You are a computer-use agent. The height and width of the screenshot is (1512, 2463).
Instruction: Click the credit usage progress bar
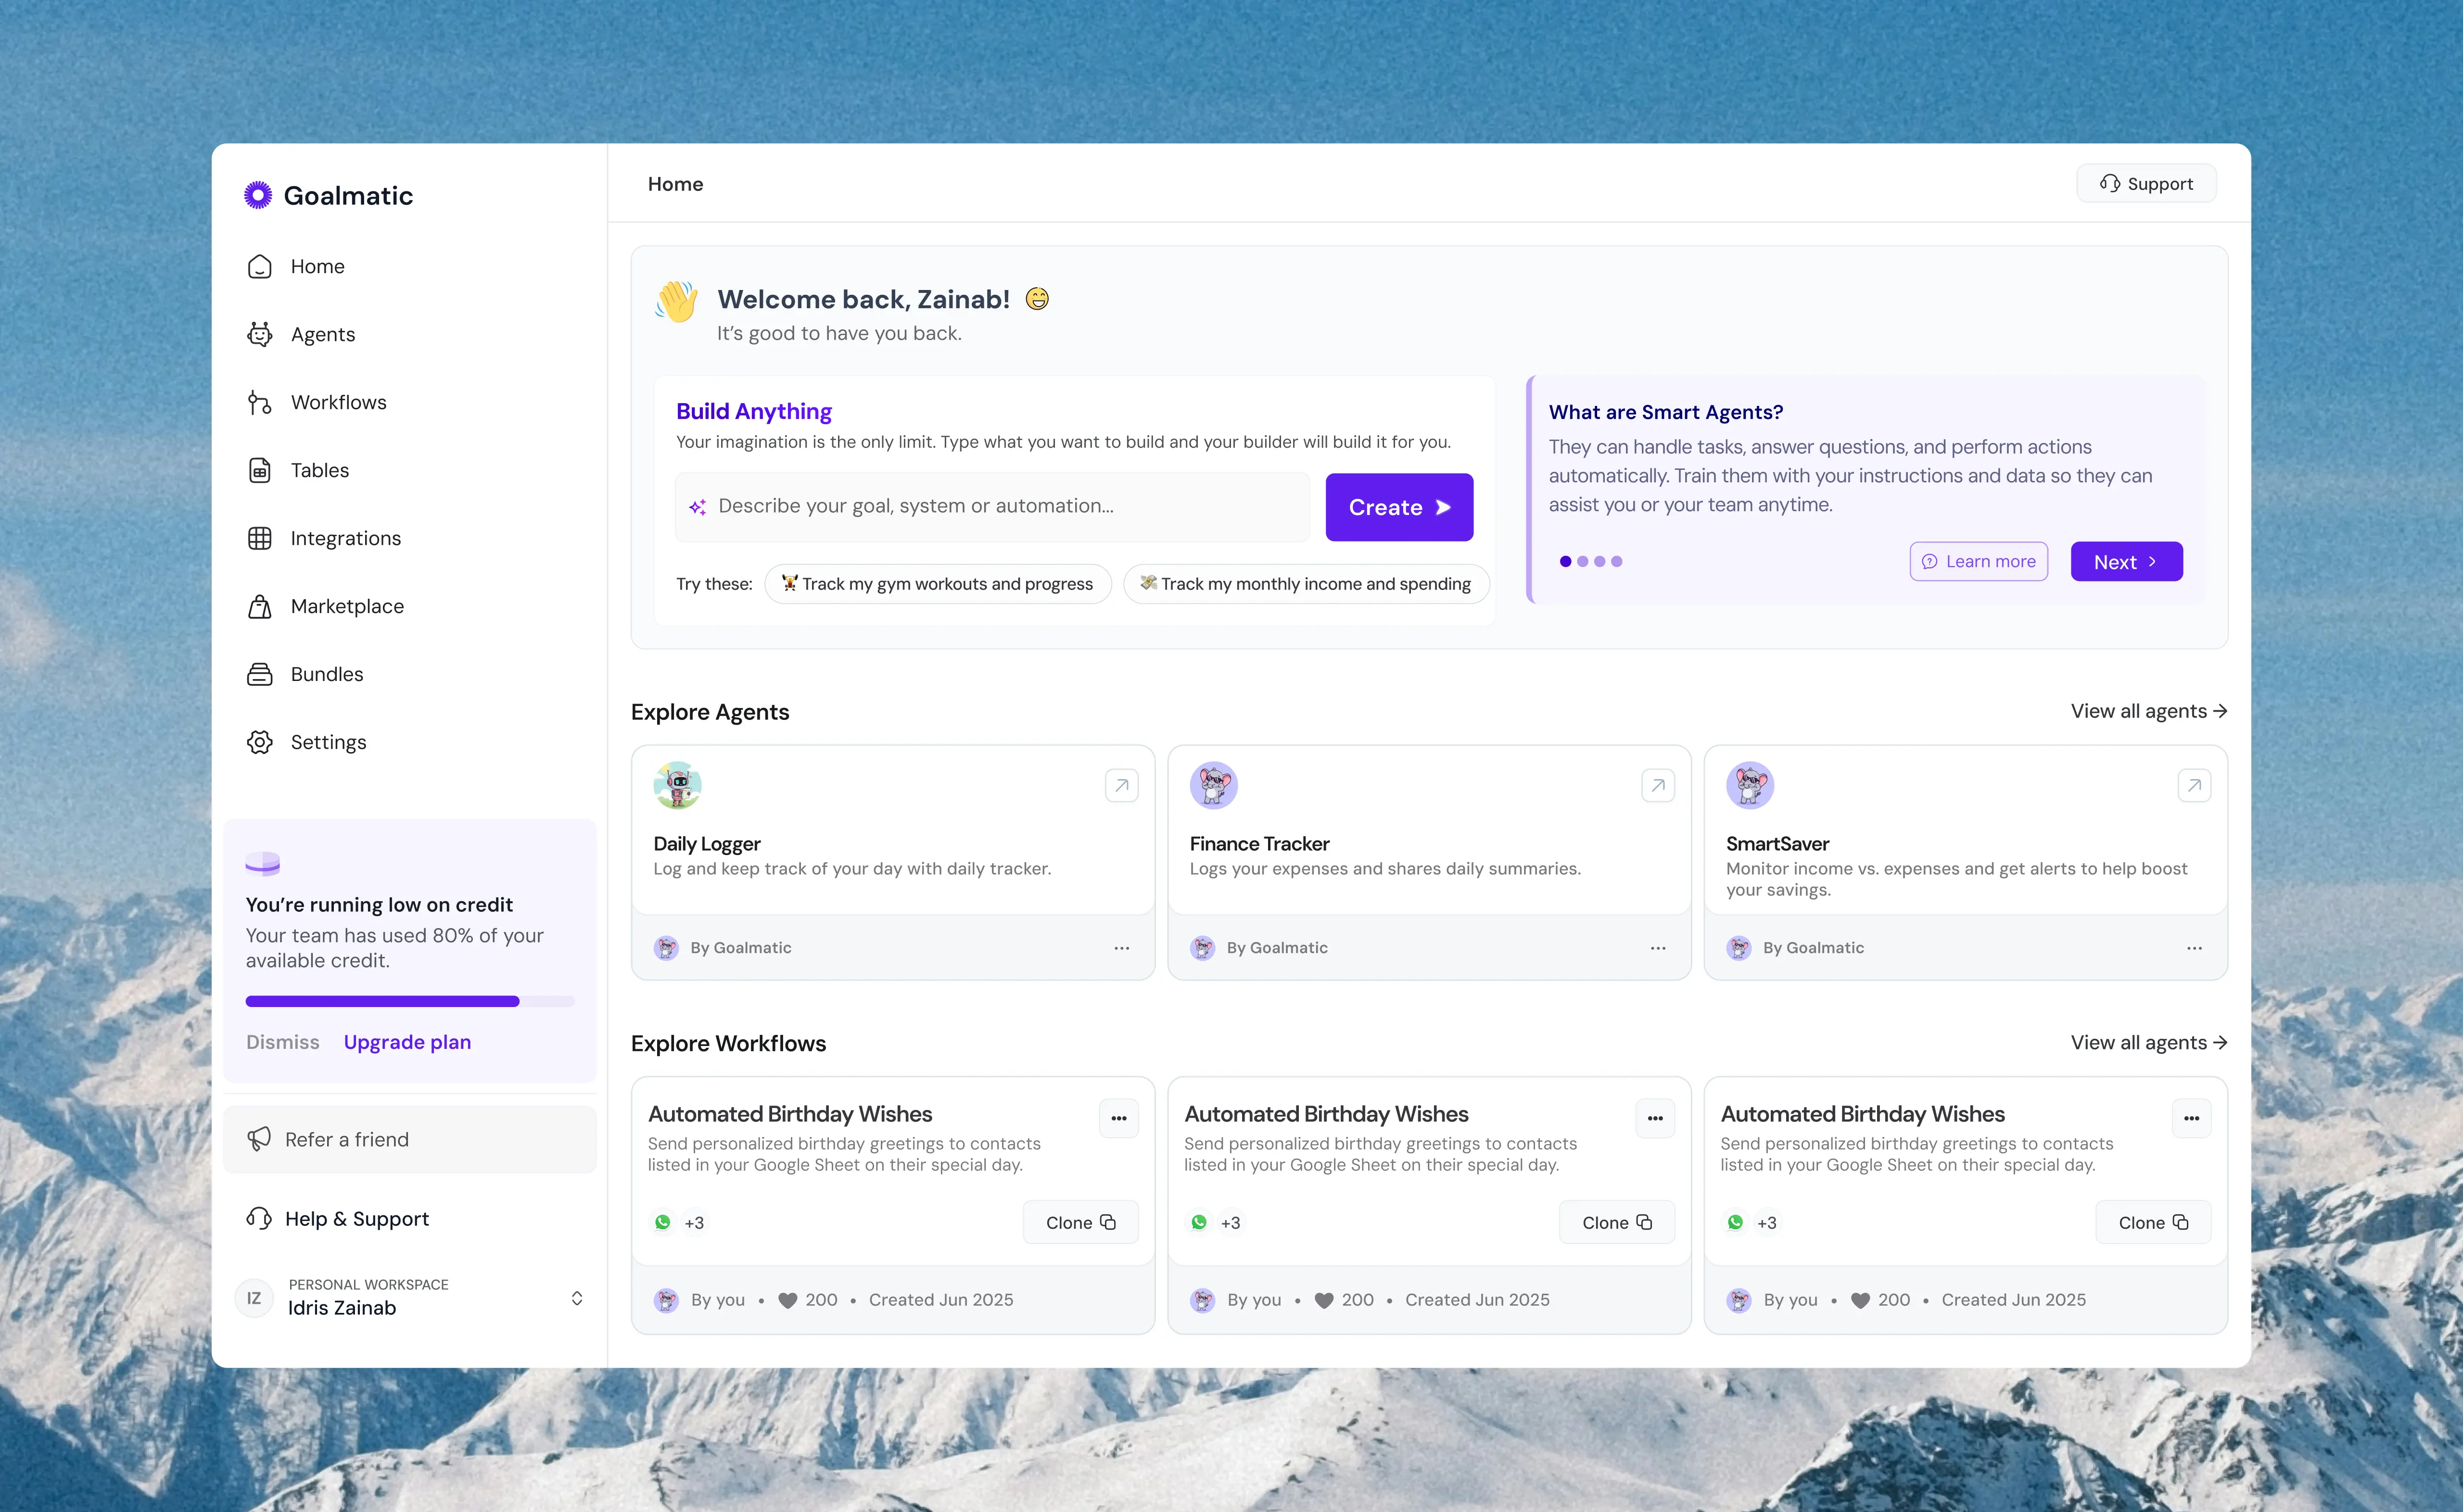click(410, 1000)
